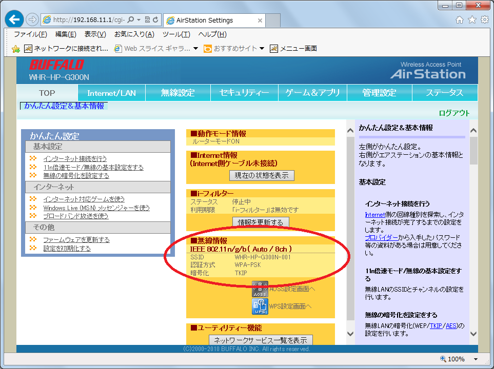Click the Favorites star icon

[472, 20]
